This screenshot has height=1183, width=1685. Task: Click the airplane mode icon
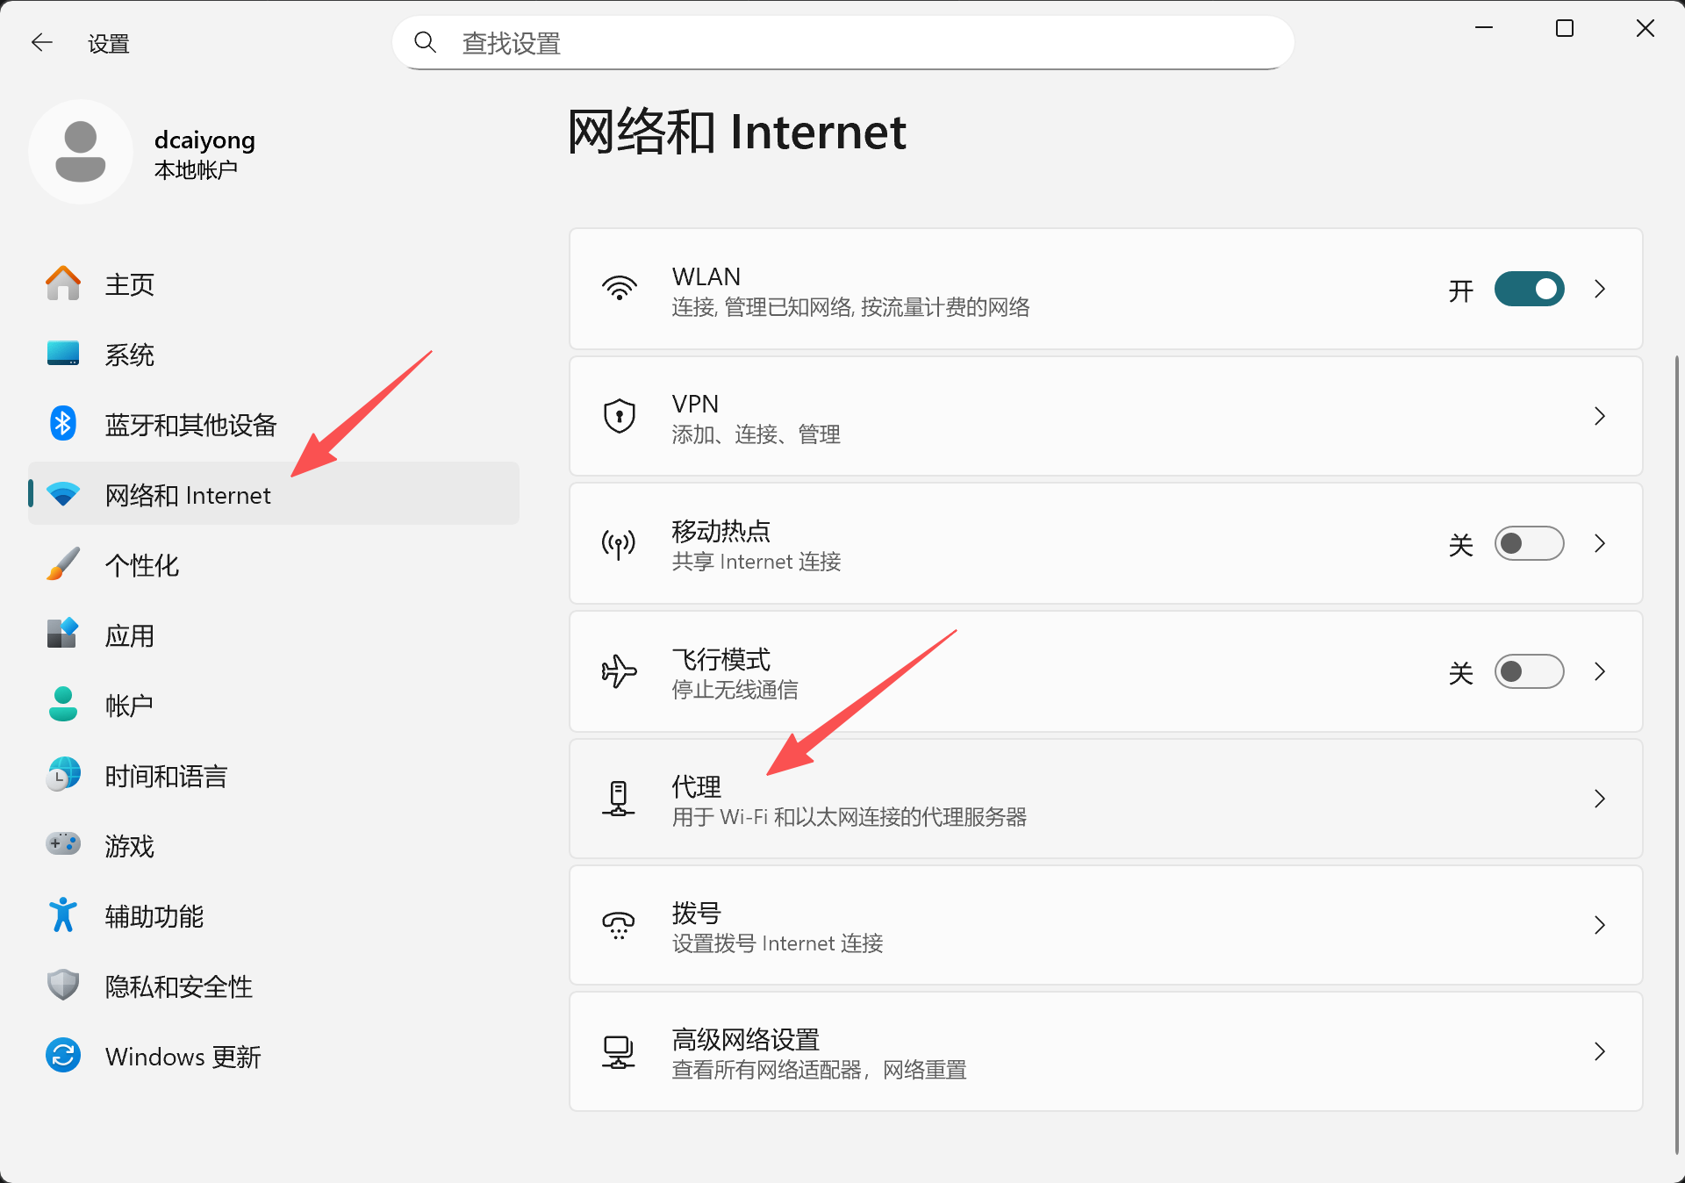pos(619,671)
